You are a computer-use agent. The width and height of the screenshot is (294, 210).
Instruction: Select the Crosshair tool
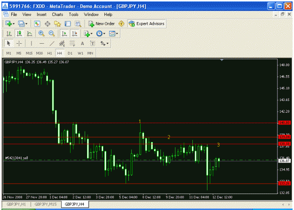[19, 44]
